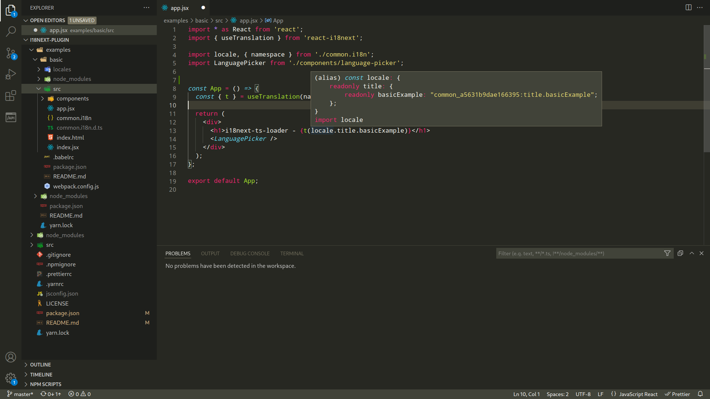The image size is (710, 399).
Task: Expand the locales folder
Action: 61,69
